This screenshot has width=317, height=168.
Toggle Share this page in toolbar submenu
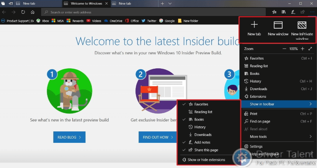(209, 150)
